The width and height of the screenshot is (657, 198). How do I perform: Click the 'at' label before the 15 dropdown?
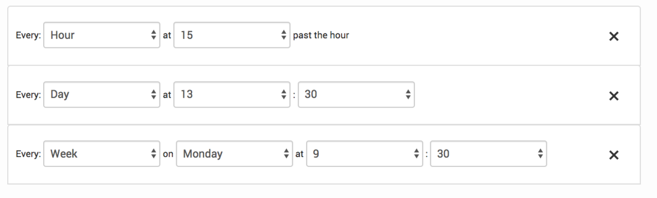tap(167, 36)
